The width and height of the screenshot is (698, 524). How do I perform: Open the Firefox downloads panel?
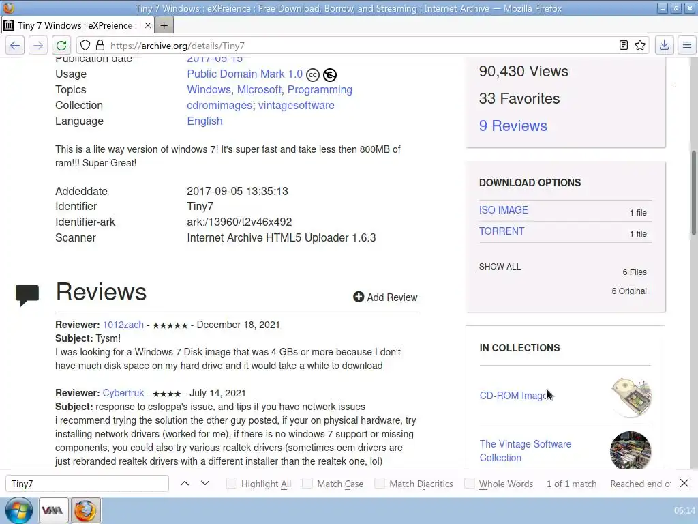pyautogui.click(x=664, y=46)
